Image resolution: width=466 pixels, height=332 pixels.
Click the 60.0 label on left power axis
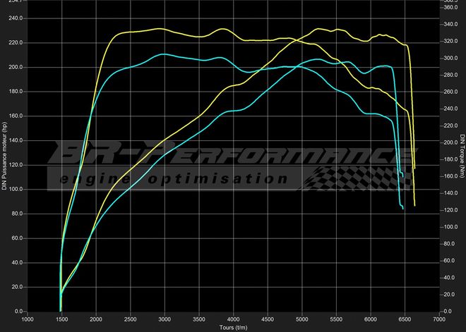tap(16, 238)
